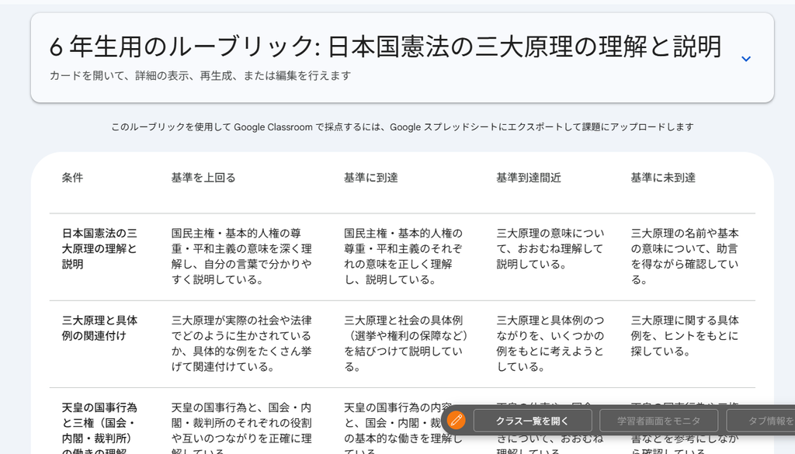
Task: Select the 条件 column header
Action: [x=72, y=178]
